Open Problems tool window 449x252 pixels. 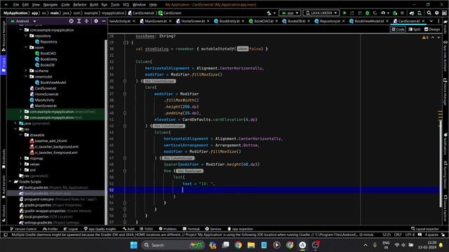(168, 229)
